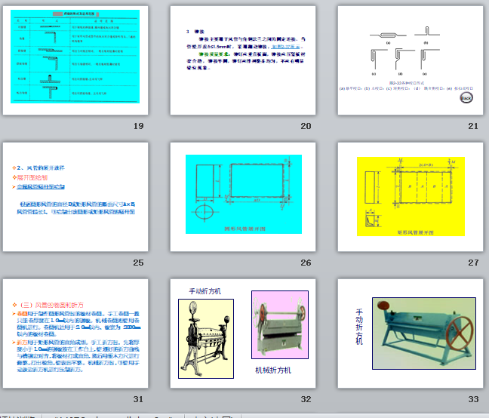Click the 机械折方机 caption on slide 32
Image resolution: width=489 pixels, height=418 pixels.
tap(272, 370)
